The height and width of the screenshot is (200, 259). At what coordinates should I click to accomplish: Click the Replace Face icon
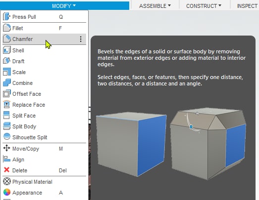click(x=7, y=105)
